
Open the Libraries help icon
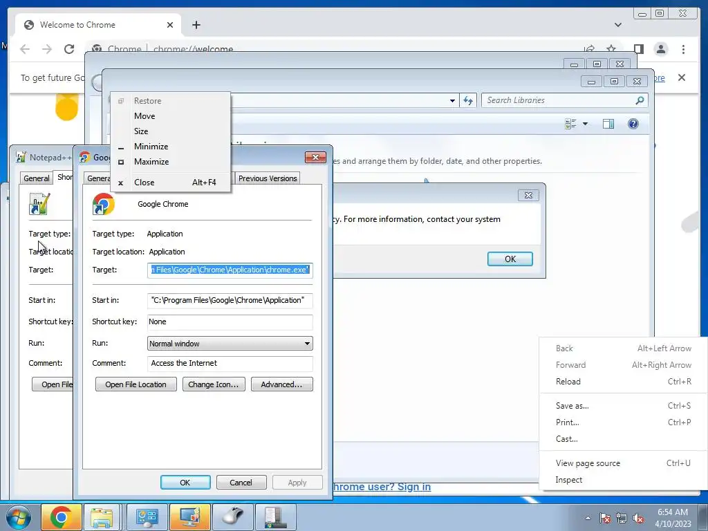(x=633, y=124)
